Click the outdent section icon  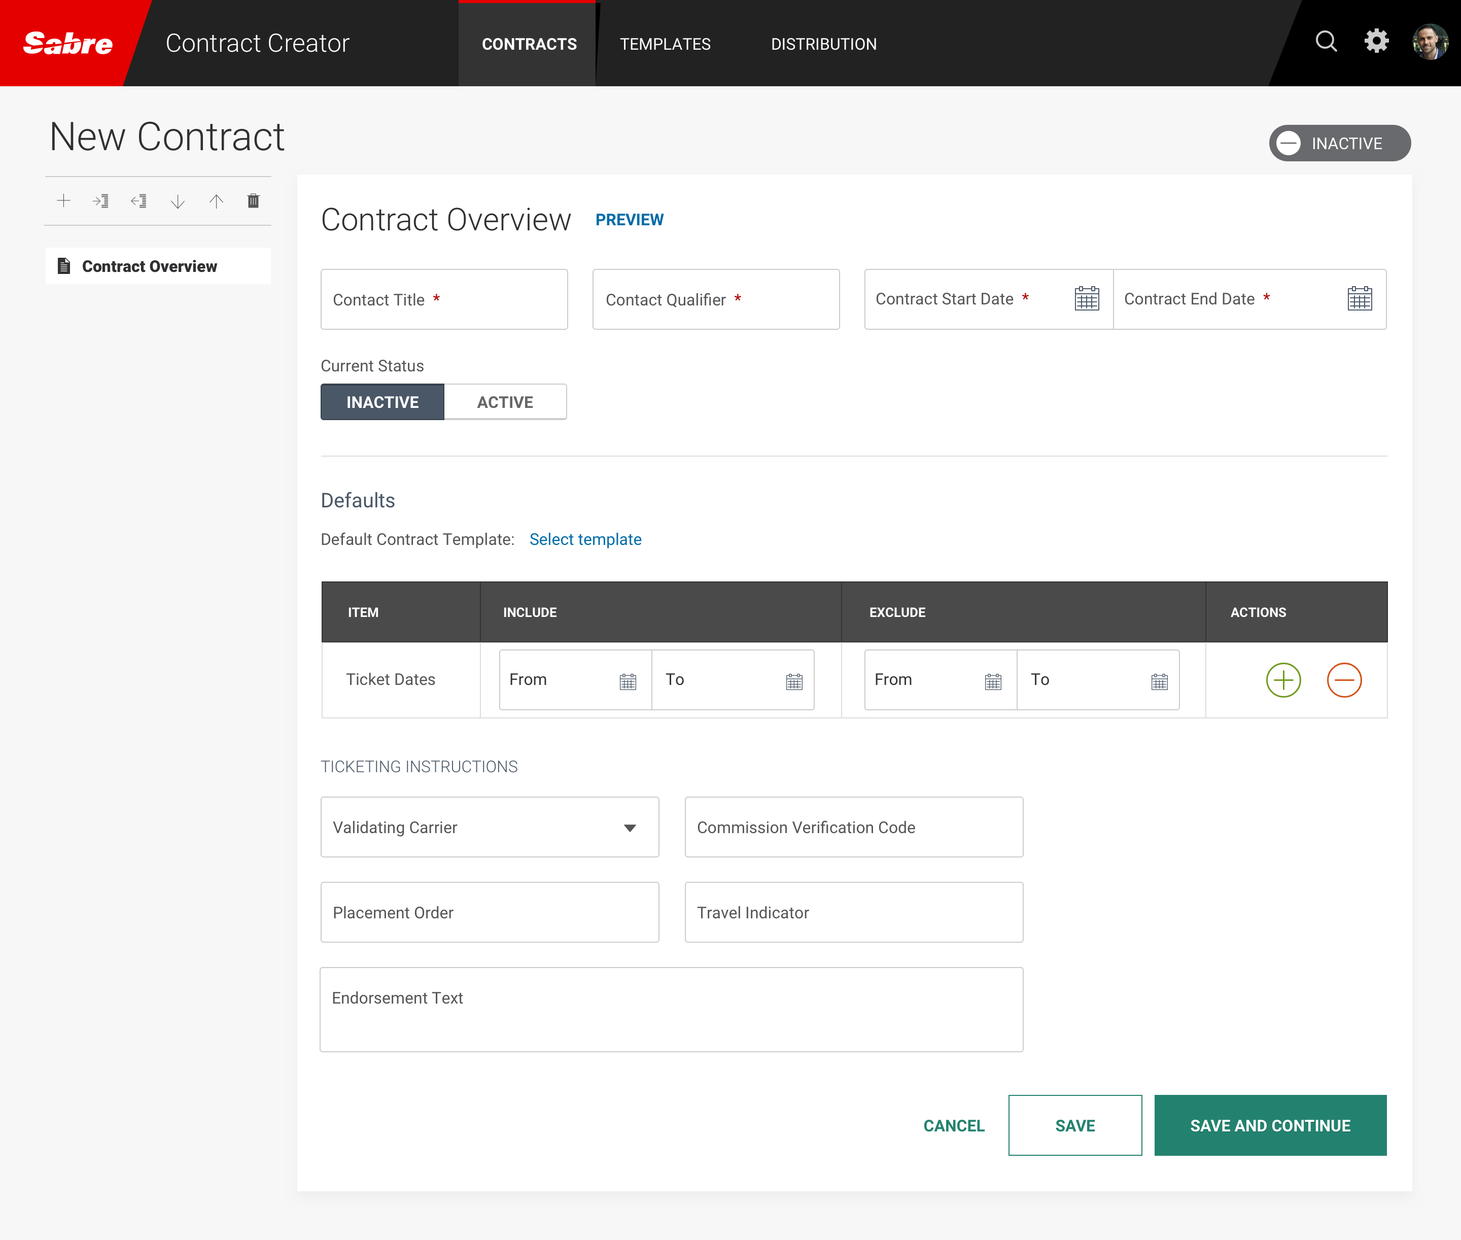[x=138, y=201]
